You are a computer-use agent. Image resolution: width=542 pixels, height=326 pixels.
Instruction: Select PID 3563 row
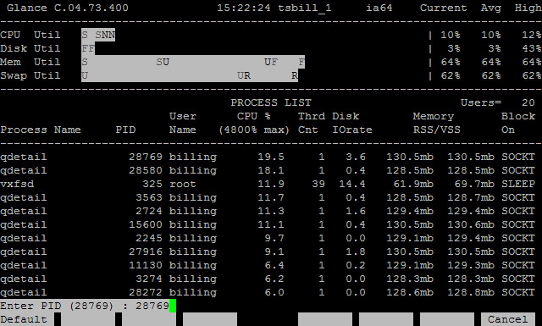pyautogui.click(x=268, y=197)
